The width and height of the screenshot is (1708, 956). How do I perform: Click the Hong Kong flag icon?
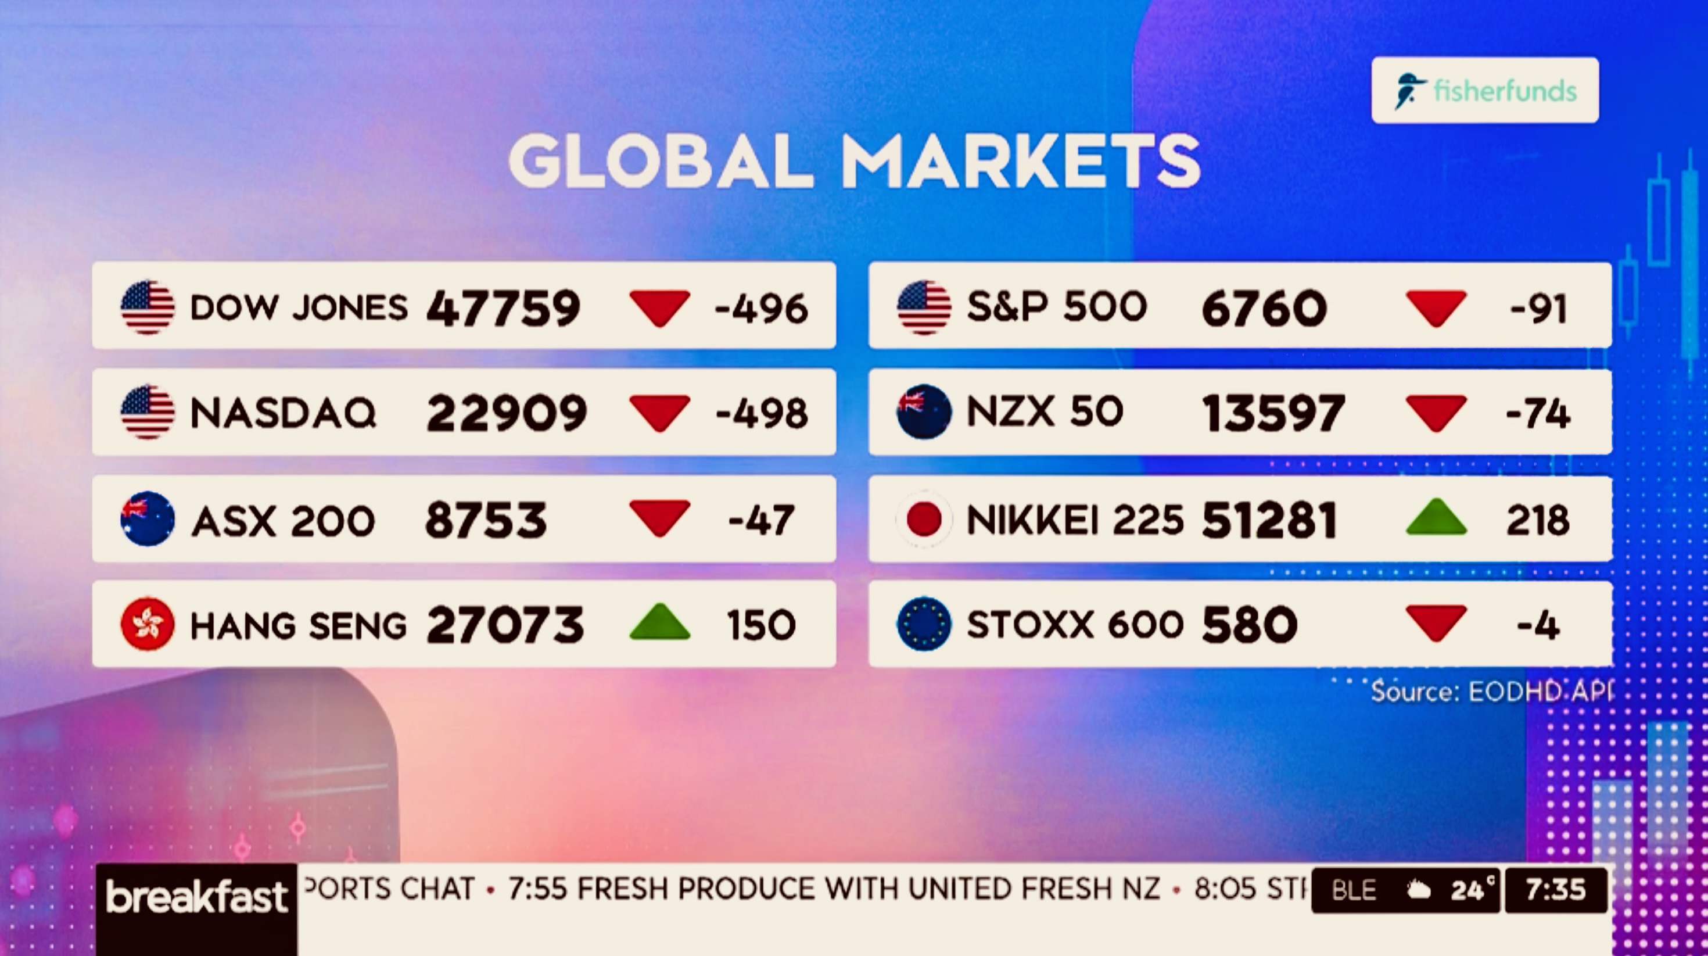click(147, 624)
